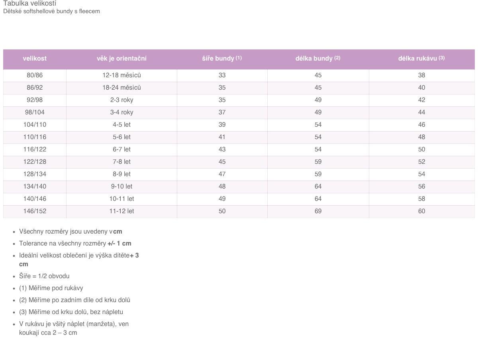The width and height of the screenshot is (478, 338).
Task: Click the 'věk je orientační' column header
Action: tap(121, 59)
